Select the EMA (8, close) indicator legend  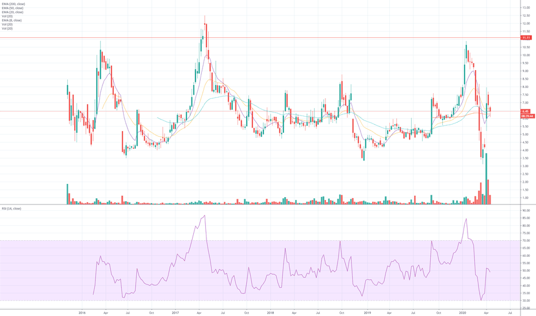coord(12,21)
